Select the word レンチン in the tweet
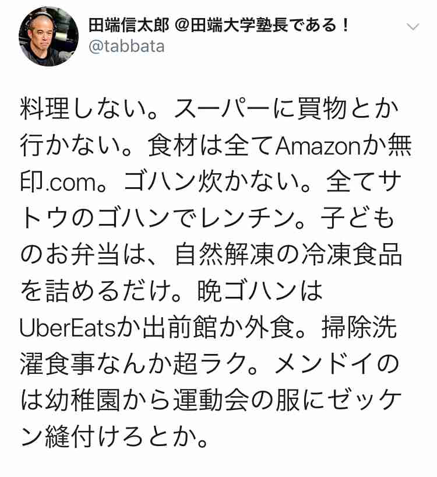 (x=247, y=219)
